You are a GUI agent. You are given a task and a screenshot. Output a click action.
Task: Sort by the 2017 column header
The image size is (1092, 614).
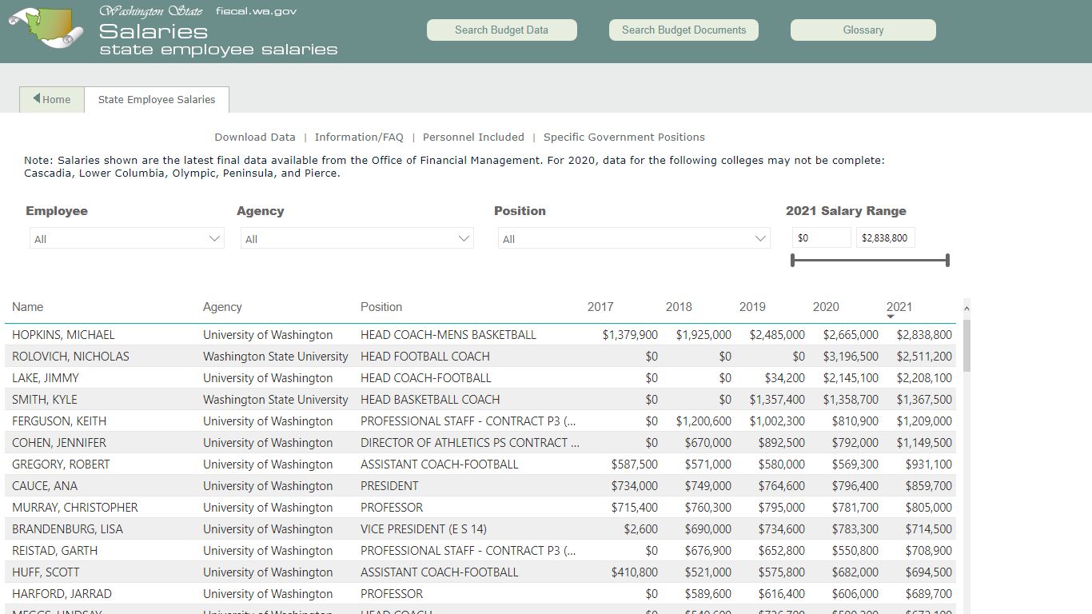pyautogui.click(x=600, y=307)
